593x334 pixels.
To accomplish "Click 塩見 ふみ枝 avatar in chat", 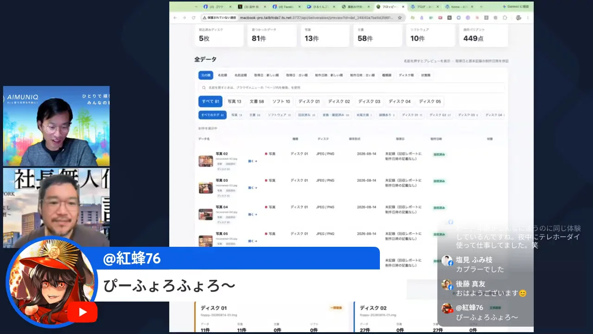I will 447,260.
